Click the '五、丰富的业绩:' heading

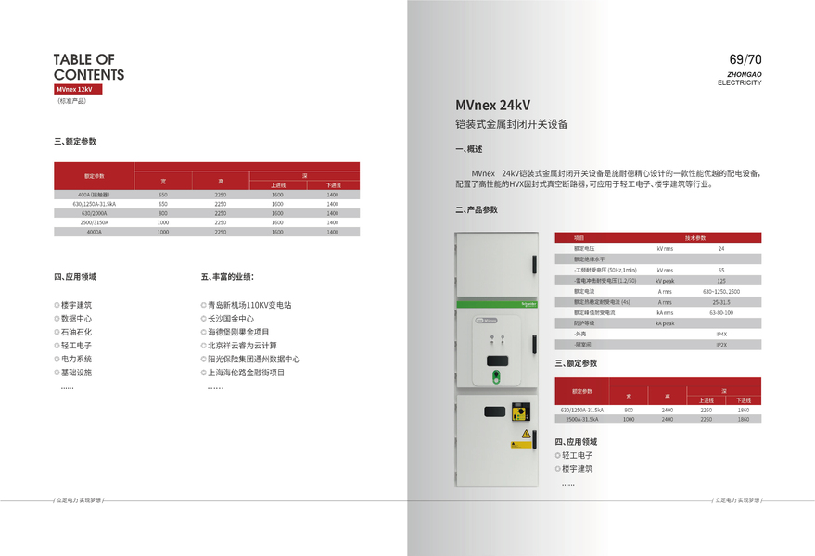[x=228, y=277]
